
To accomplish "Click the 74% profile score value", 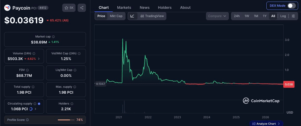I will pyautogui.click(x=79, y=120).
